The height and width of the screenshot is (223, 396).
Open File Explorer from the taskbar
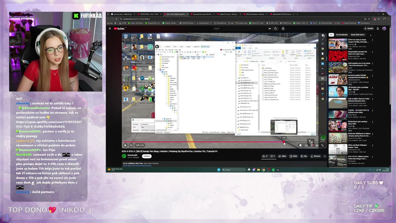258,170
